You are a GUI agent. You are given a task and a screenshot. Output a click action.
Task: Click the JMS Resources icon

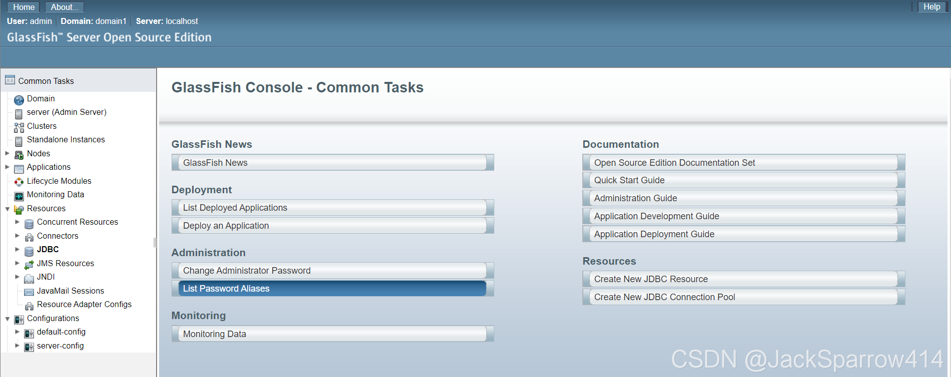point(29,264)
